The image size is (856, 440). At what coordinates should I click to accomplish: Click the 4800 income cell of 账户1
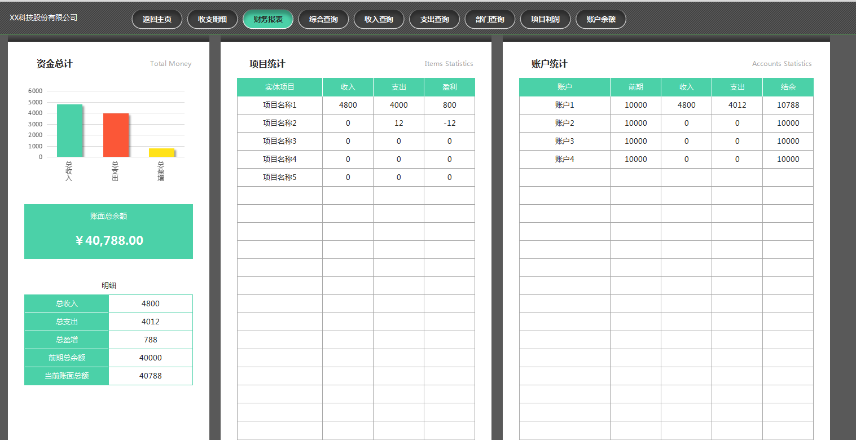[687, 105]
